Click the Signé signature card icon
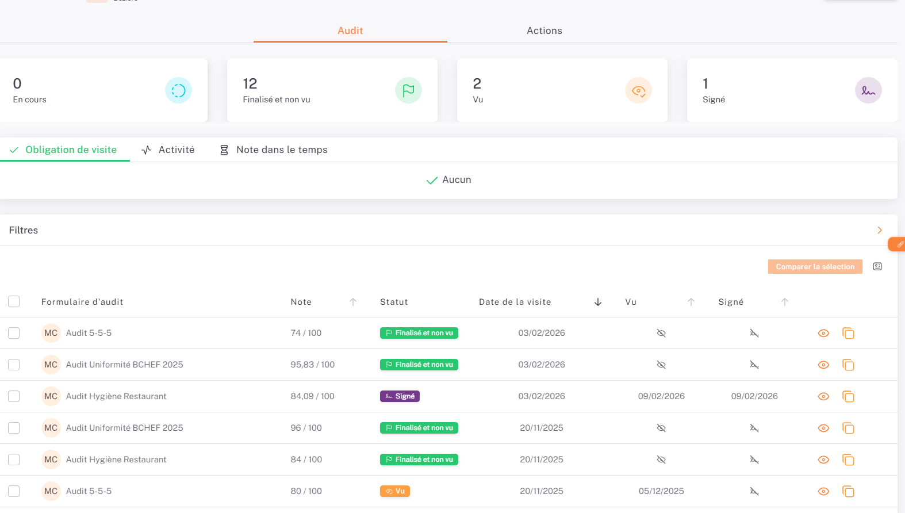The image size is (905, 513). coord(868,90)
